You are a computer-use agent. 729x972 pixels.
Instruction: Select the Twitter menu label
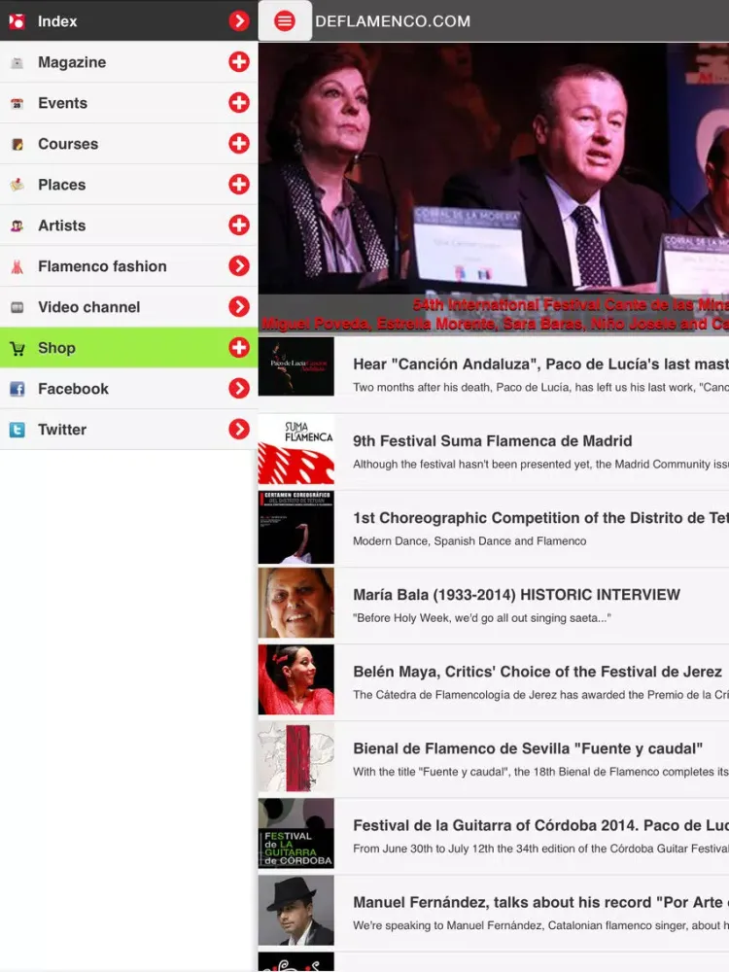pos(62,430)
